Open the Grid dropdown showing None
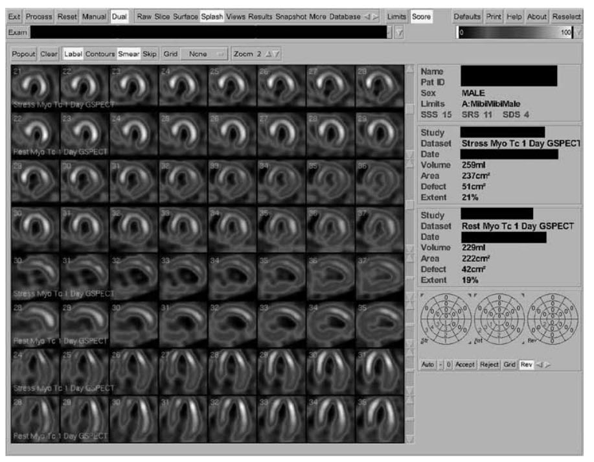 pos(205,54)
